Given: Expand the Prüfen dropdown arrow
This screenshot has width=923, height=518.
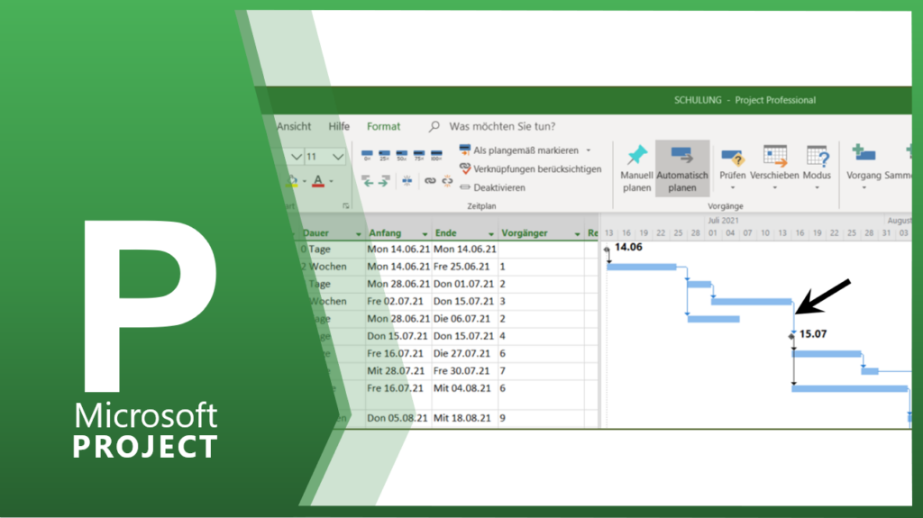Looking at the screenshot, I should point(733,187).
